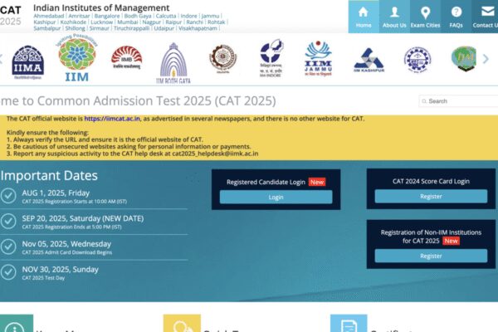Click the red New badge beside 'for CAT 2025'
The width and height of the screenshot is (498, 332).
(451, 241)
